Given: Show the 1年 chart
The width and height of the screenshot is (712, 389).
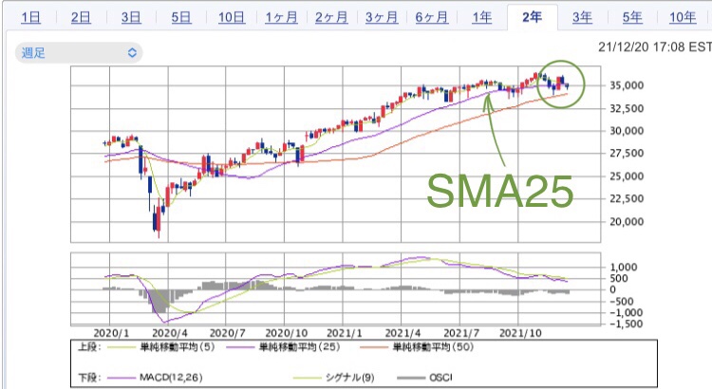Looking at the screenshot, I should click(x=481, y=17).
